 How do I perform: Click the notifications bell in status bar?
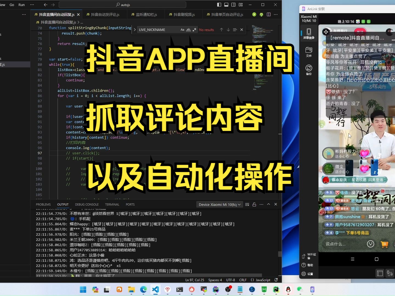276,280
